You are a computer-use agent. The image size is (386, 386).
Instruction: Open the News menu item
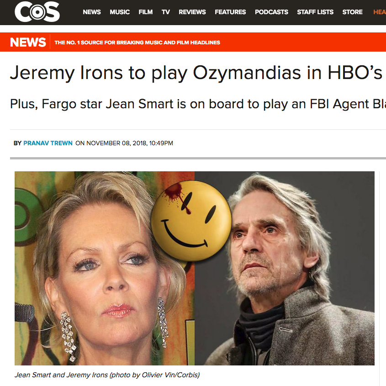(x=91, y=12)
